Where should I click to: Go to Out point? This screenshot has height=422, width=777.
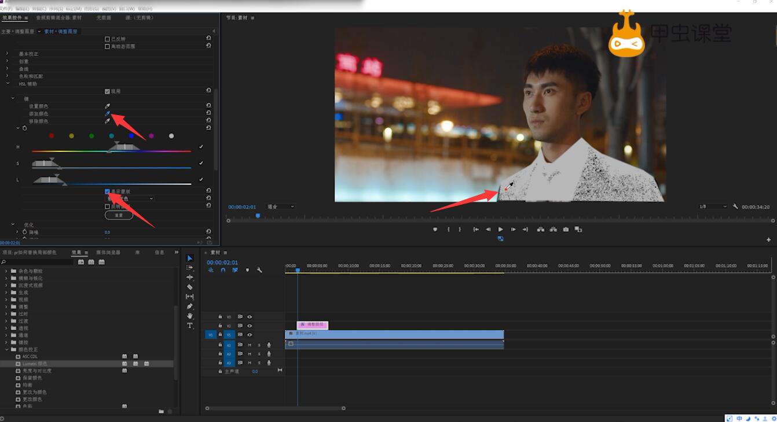pos(525,229)
